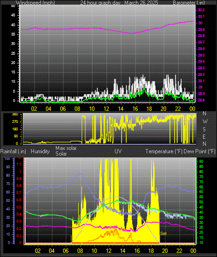The width and height of the screenshot is (217, 257).
Task: Click the 85 value on the green temperature axis
Action: tap(201, 167)
